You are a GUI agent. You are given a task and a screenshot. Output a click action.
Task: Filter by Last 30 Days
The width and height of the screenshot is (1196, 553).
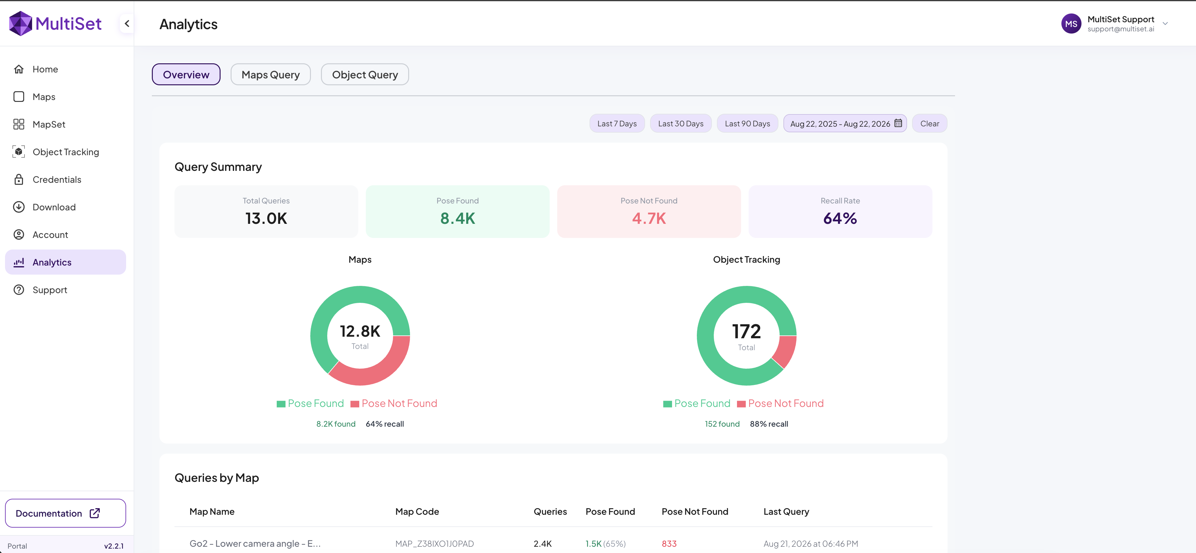[681, 124]
